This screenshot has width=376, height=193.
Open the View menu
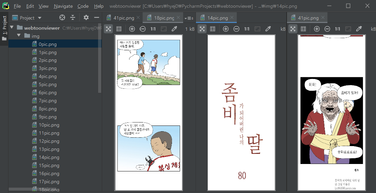pyautogui.click(x=44, y=6)
